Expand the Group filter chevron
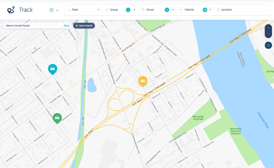Image resolution: width=274 pixels, height=168 pixels. tap(134, 10)
